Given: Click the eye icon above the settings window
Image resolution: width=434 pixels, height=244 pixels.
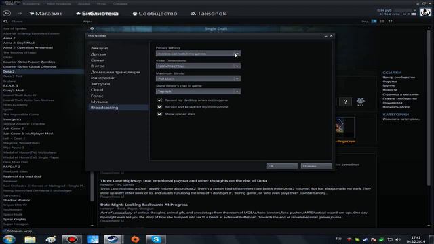Looking at the screenshot, I should pos(92,28).
